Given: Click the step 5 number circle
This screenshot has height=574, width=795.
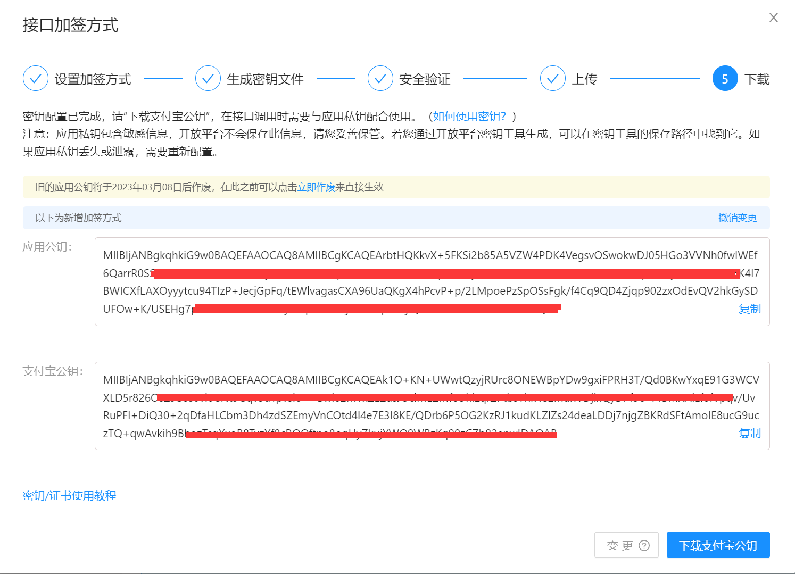Looking at the screenshot, I should (x=725, y=79).
